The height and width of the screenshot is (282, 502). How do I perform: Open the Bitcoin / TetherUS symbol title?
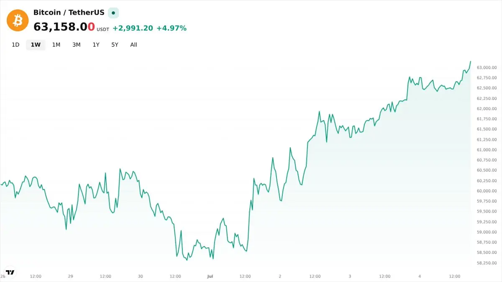[x=69, y=13]
